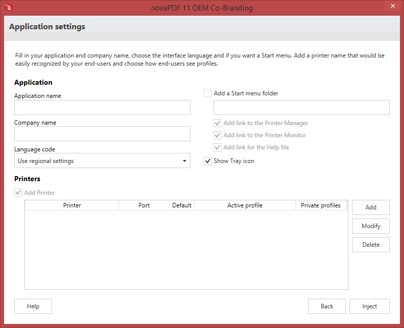Toggle Add link to the Printer Monitor

(x=218, y=135)
